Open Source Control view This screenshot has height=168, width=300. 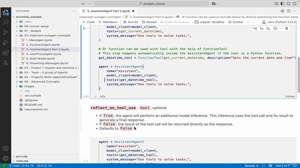pyautogui.click(x=6, y=32)
